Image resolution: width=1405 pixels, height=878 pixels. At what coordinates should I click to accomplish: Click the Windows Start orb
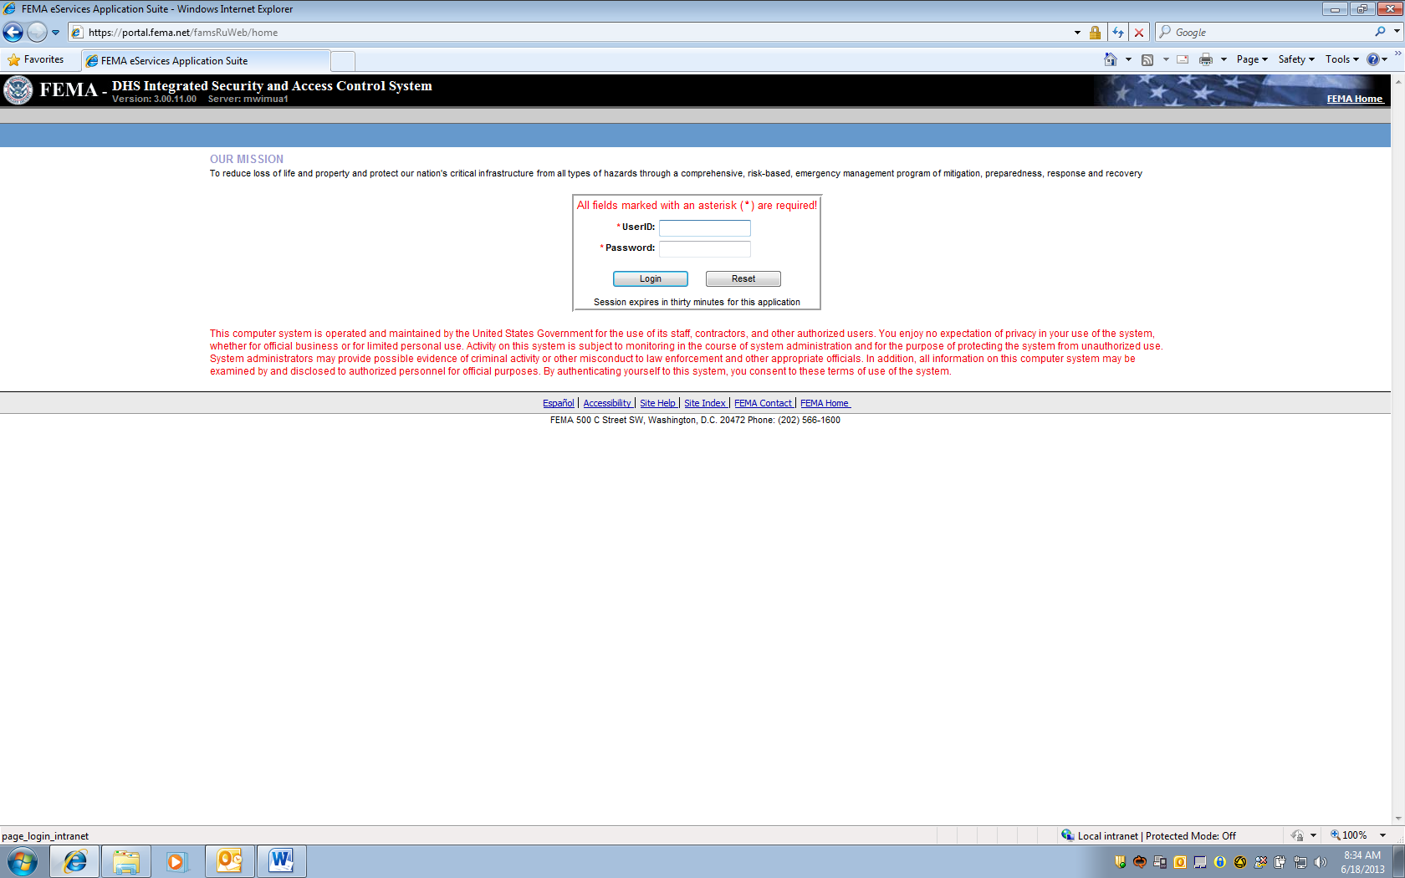point(23,861)
